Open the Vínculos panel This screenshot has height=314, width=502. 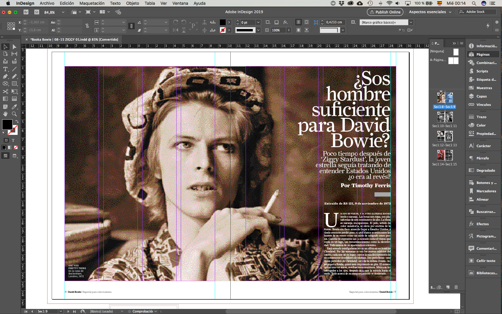coord(483,105)
